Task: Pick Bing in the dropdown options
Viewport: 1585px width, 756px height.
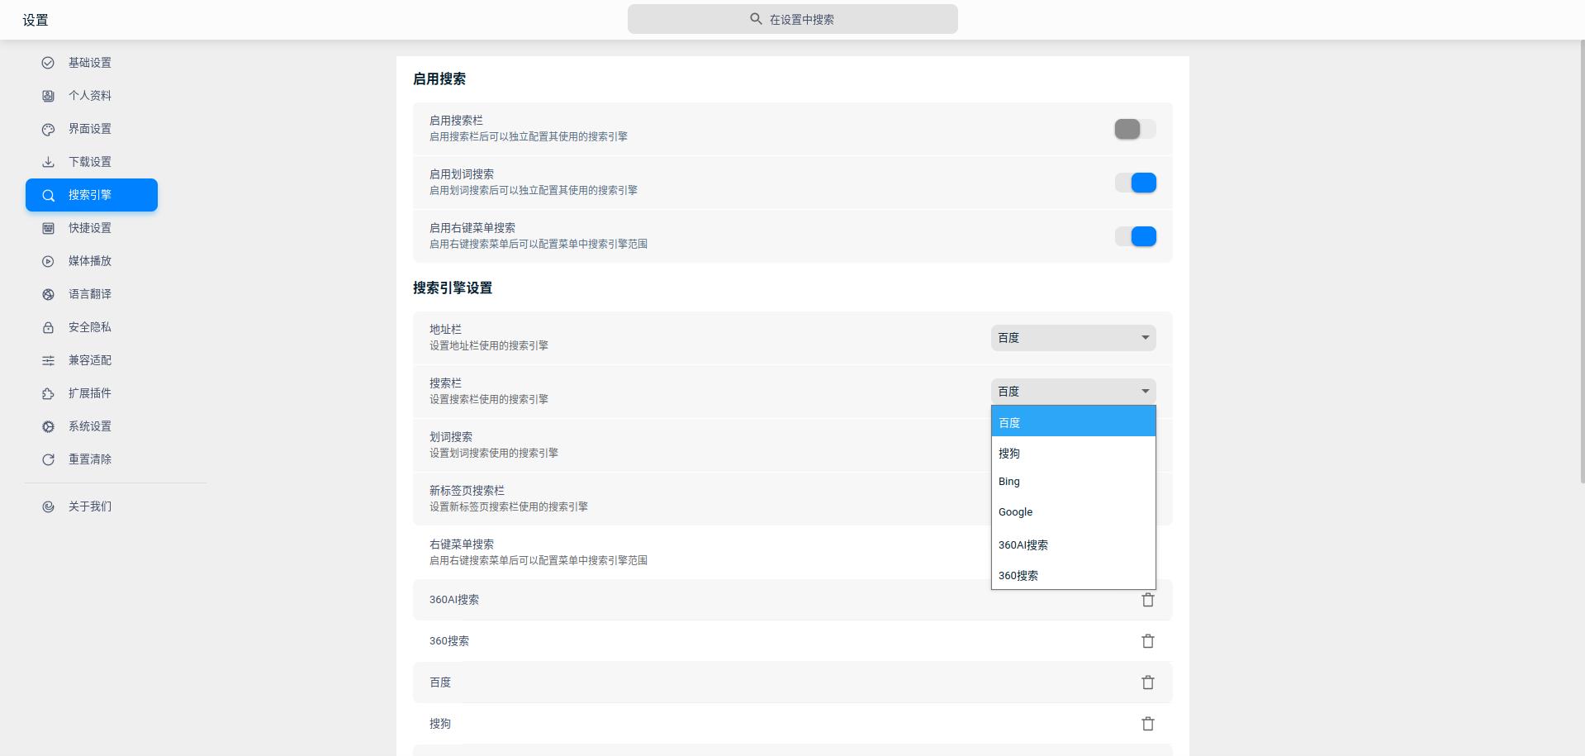Action: click(x=1073, y=482)
